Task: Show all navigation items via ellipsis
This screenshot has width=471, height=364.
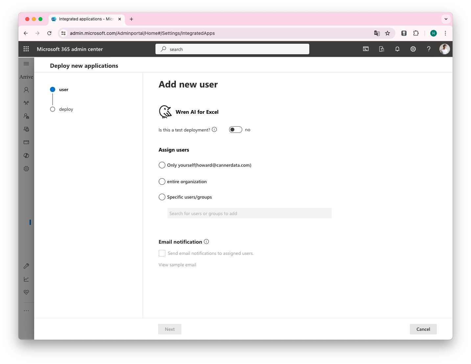Action: tap(26, 311)
